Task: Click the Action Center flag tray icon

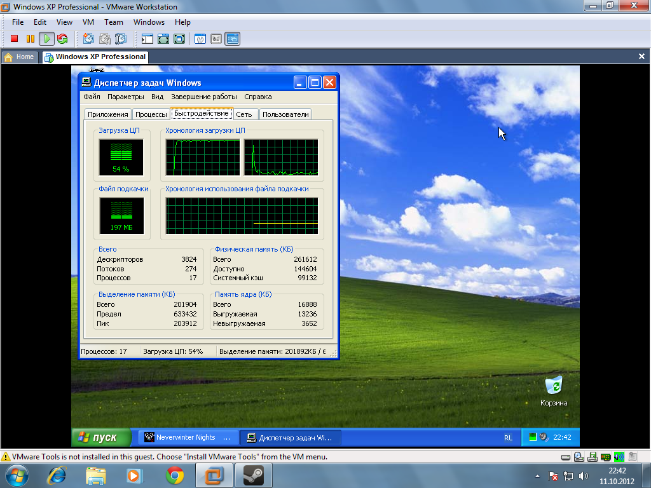Action: 553,476
